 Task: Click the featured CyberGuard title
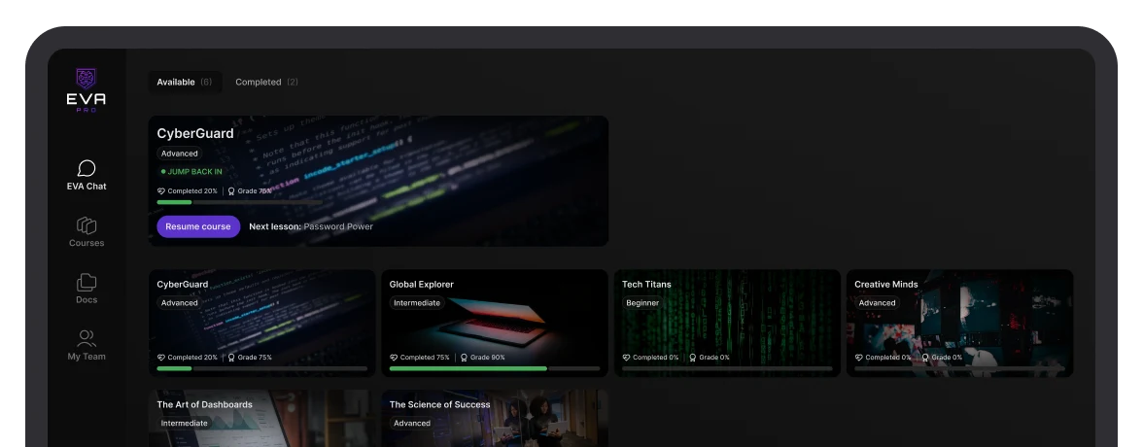[195, 133]
